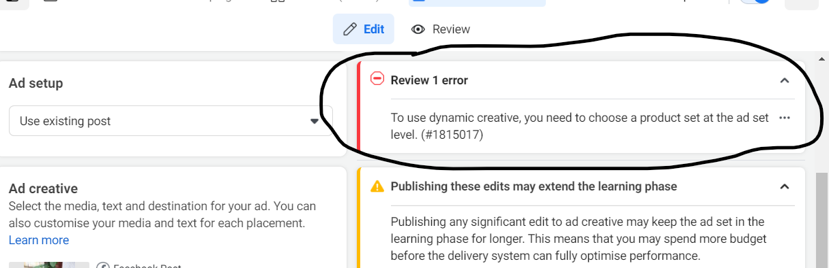Screen dimensions: 829x268
Task: Click the yellow warning triangle icon
Action: (x=377, y=186)
